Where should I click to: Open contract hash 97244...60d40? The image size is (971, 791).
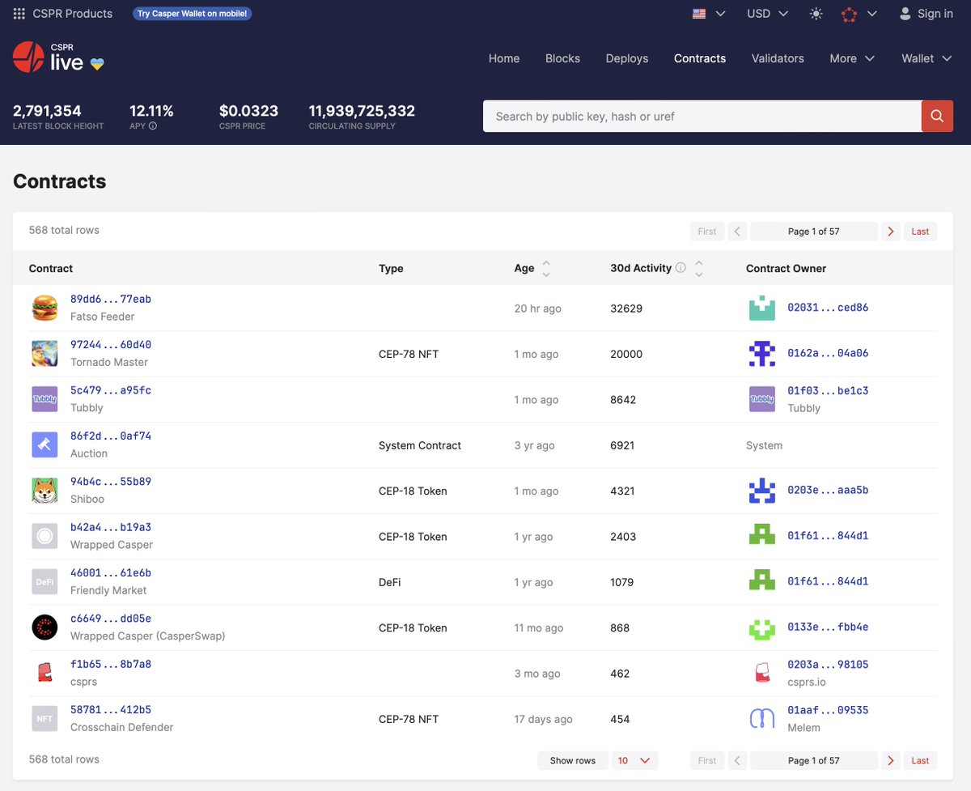[111, 345]
